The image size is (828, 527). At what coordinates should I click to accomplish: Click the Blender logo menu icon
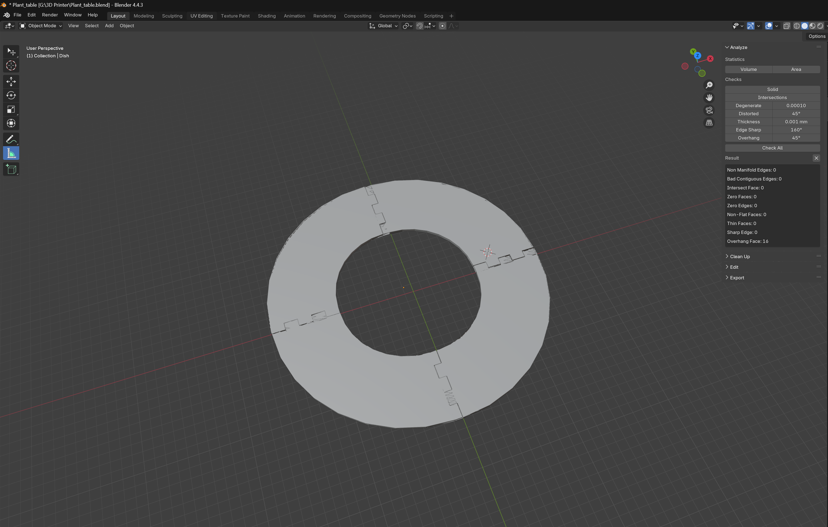(x=6, y=15)
